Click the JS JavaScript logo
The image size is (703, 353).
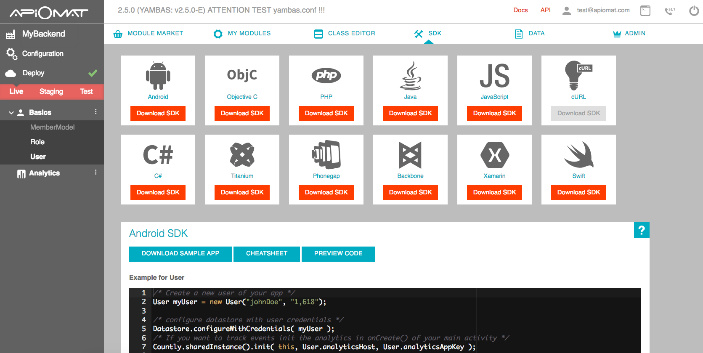click(494, 76)
